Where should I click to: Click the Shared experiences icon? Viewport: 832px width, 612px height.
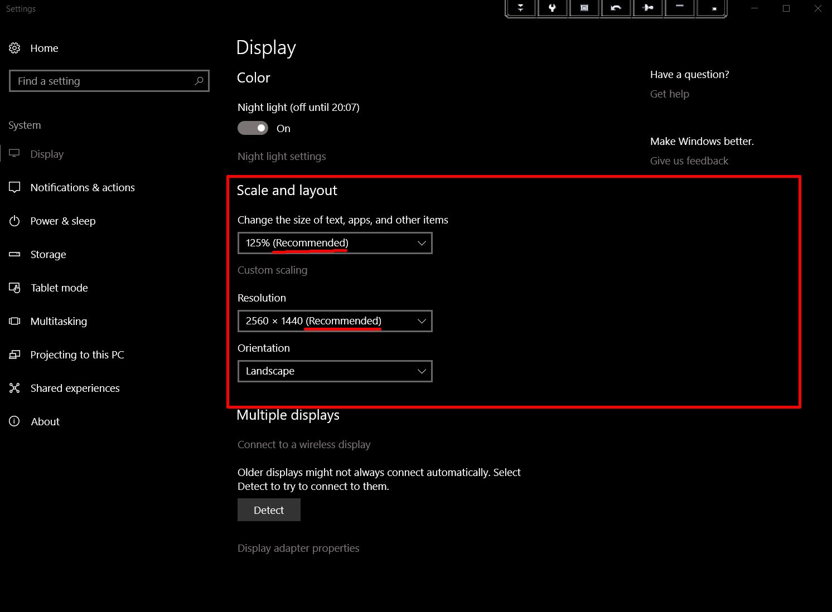click(14, 388)
